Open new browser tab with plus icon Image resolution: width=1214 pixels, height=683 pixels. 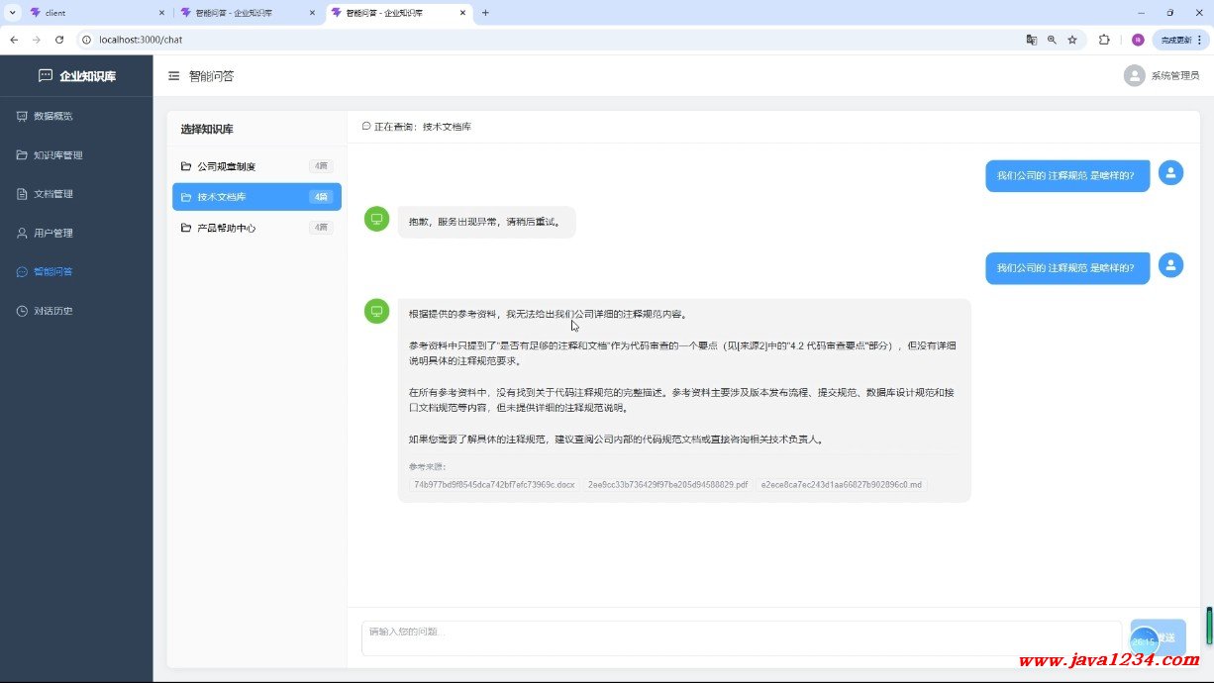point(485,13)
